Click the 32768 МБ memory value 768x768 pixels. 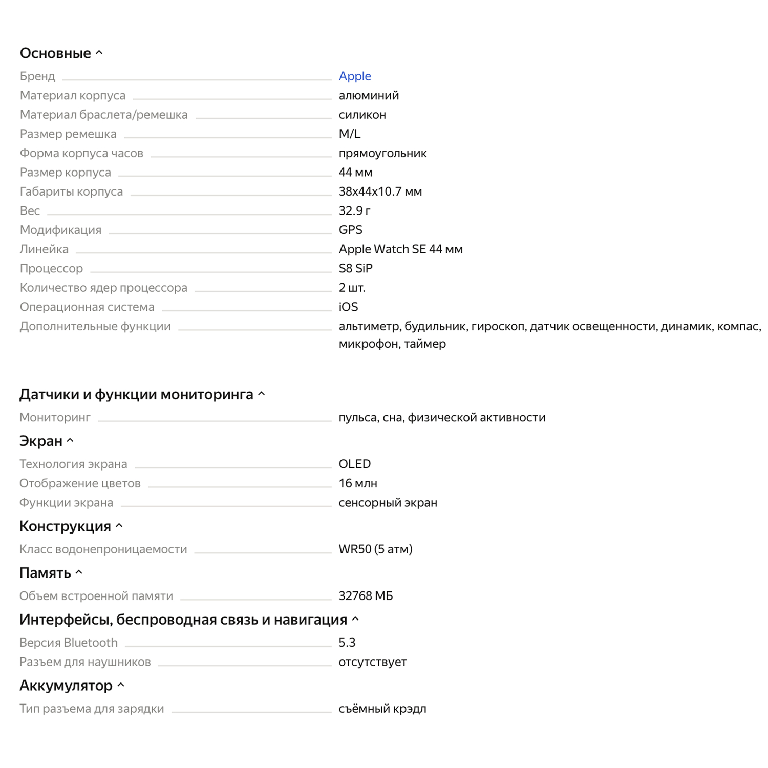(366, 596)
